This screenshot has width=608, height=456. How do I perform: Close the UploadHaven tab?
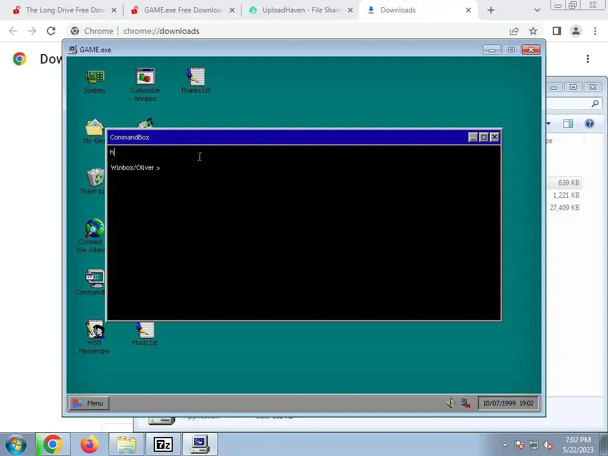point(350,10)
